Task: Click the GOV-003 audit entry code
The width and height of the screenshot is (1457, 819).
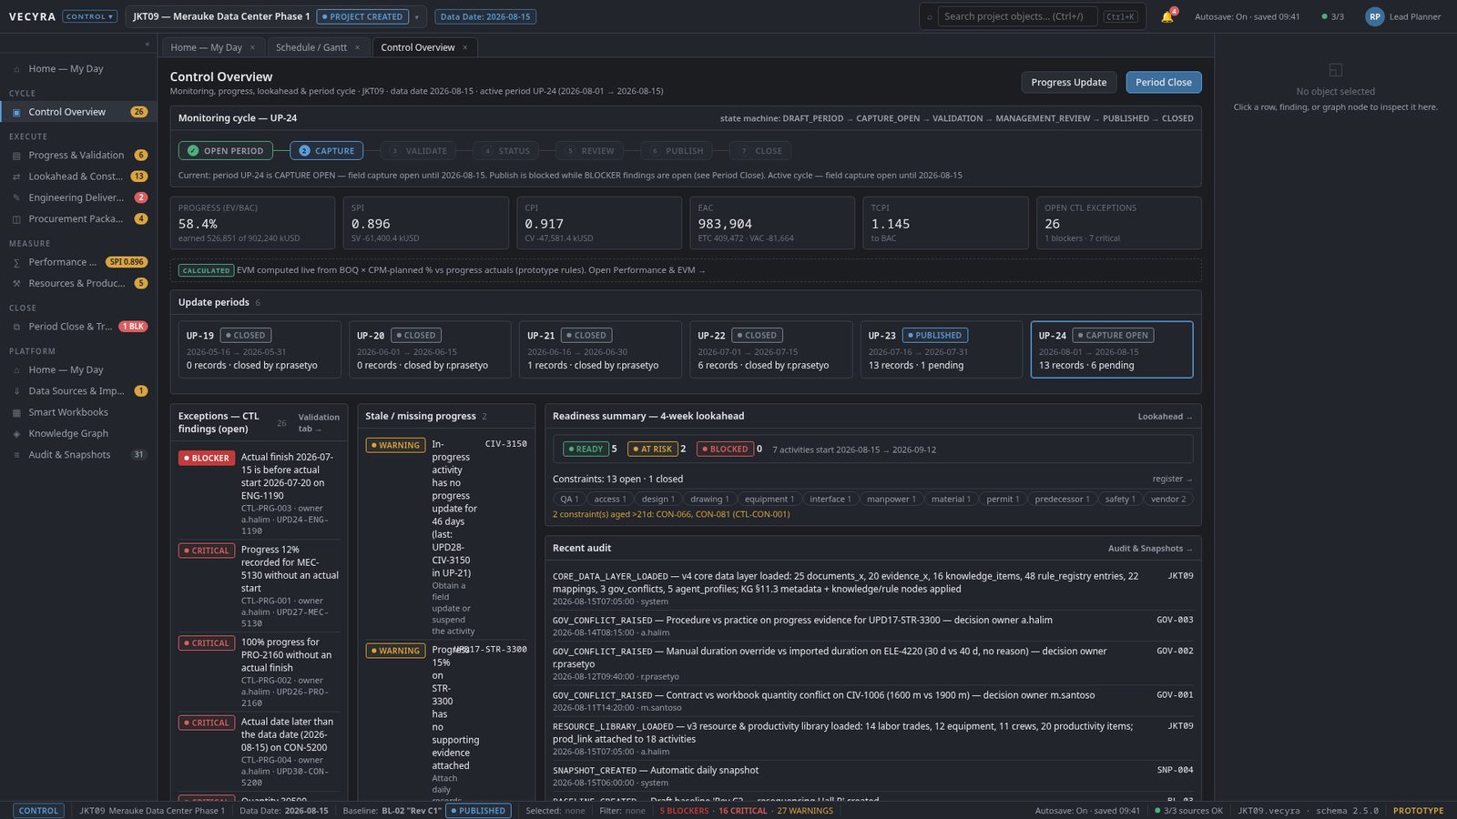Action: point(1175,620)
